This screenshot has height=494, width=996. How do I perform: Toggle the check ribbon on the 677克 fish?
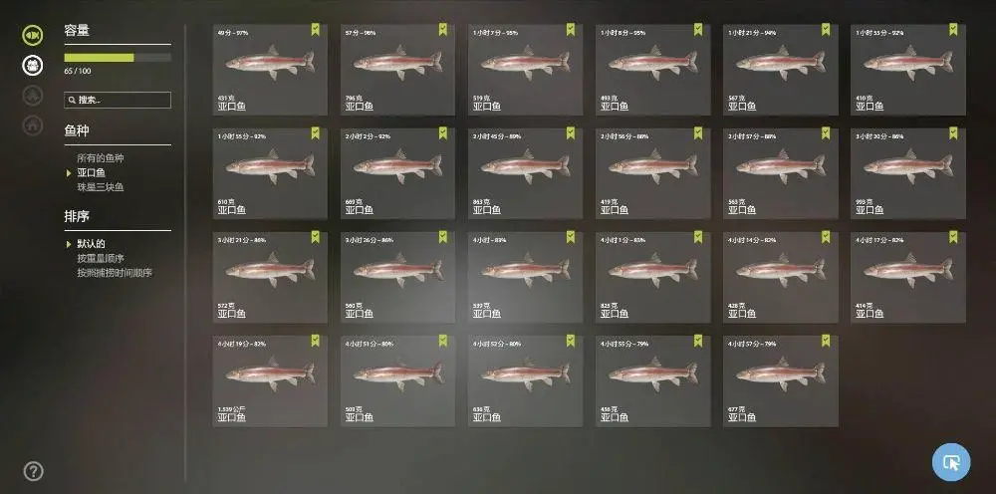[825, 341]
